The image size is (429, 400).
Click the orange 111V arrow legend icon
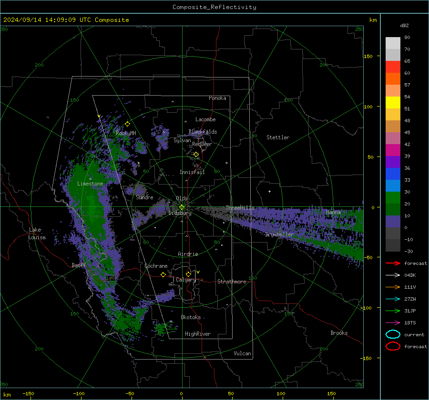(x=393, y=287)
